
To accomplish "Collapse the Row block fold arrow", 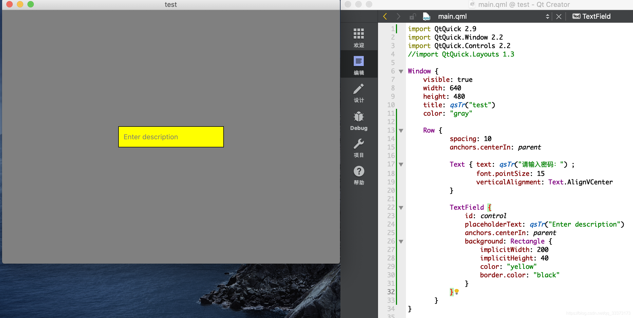I will tap(401, 130).
